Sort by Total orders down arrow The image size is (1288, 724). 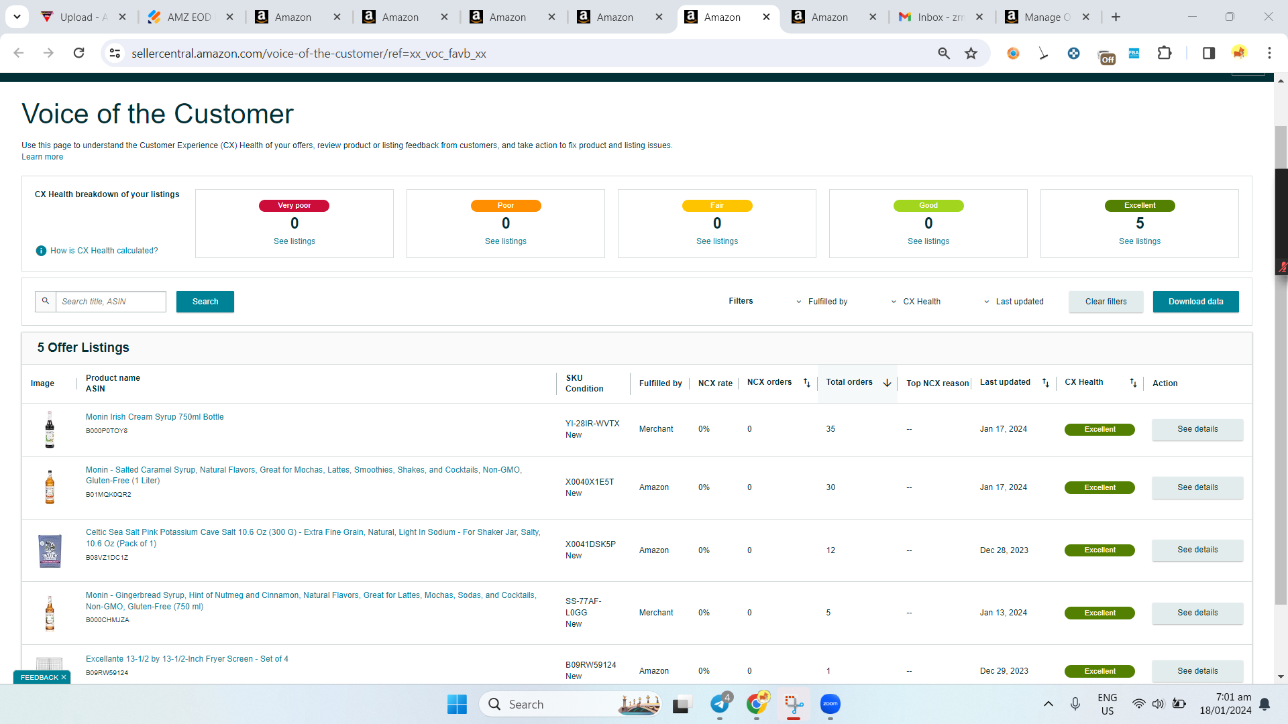pyautogui.click(x=887, y=383)
